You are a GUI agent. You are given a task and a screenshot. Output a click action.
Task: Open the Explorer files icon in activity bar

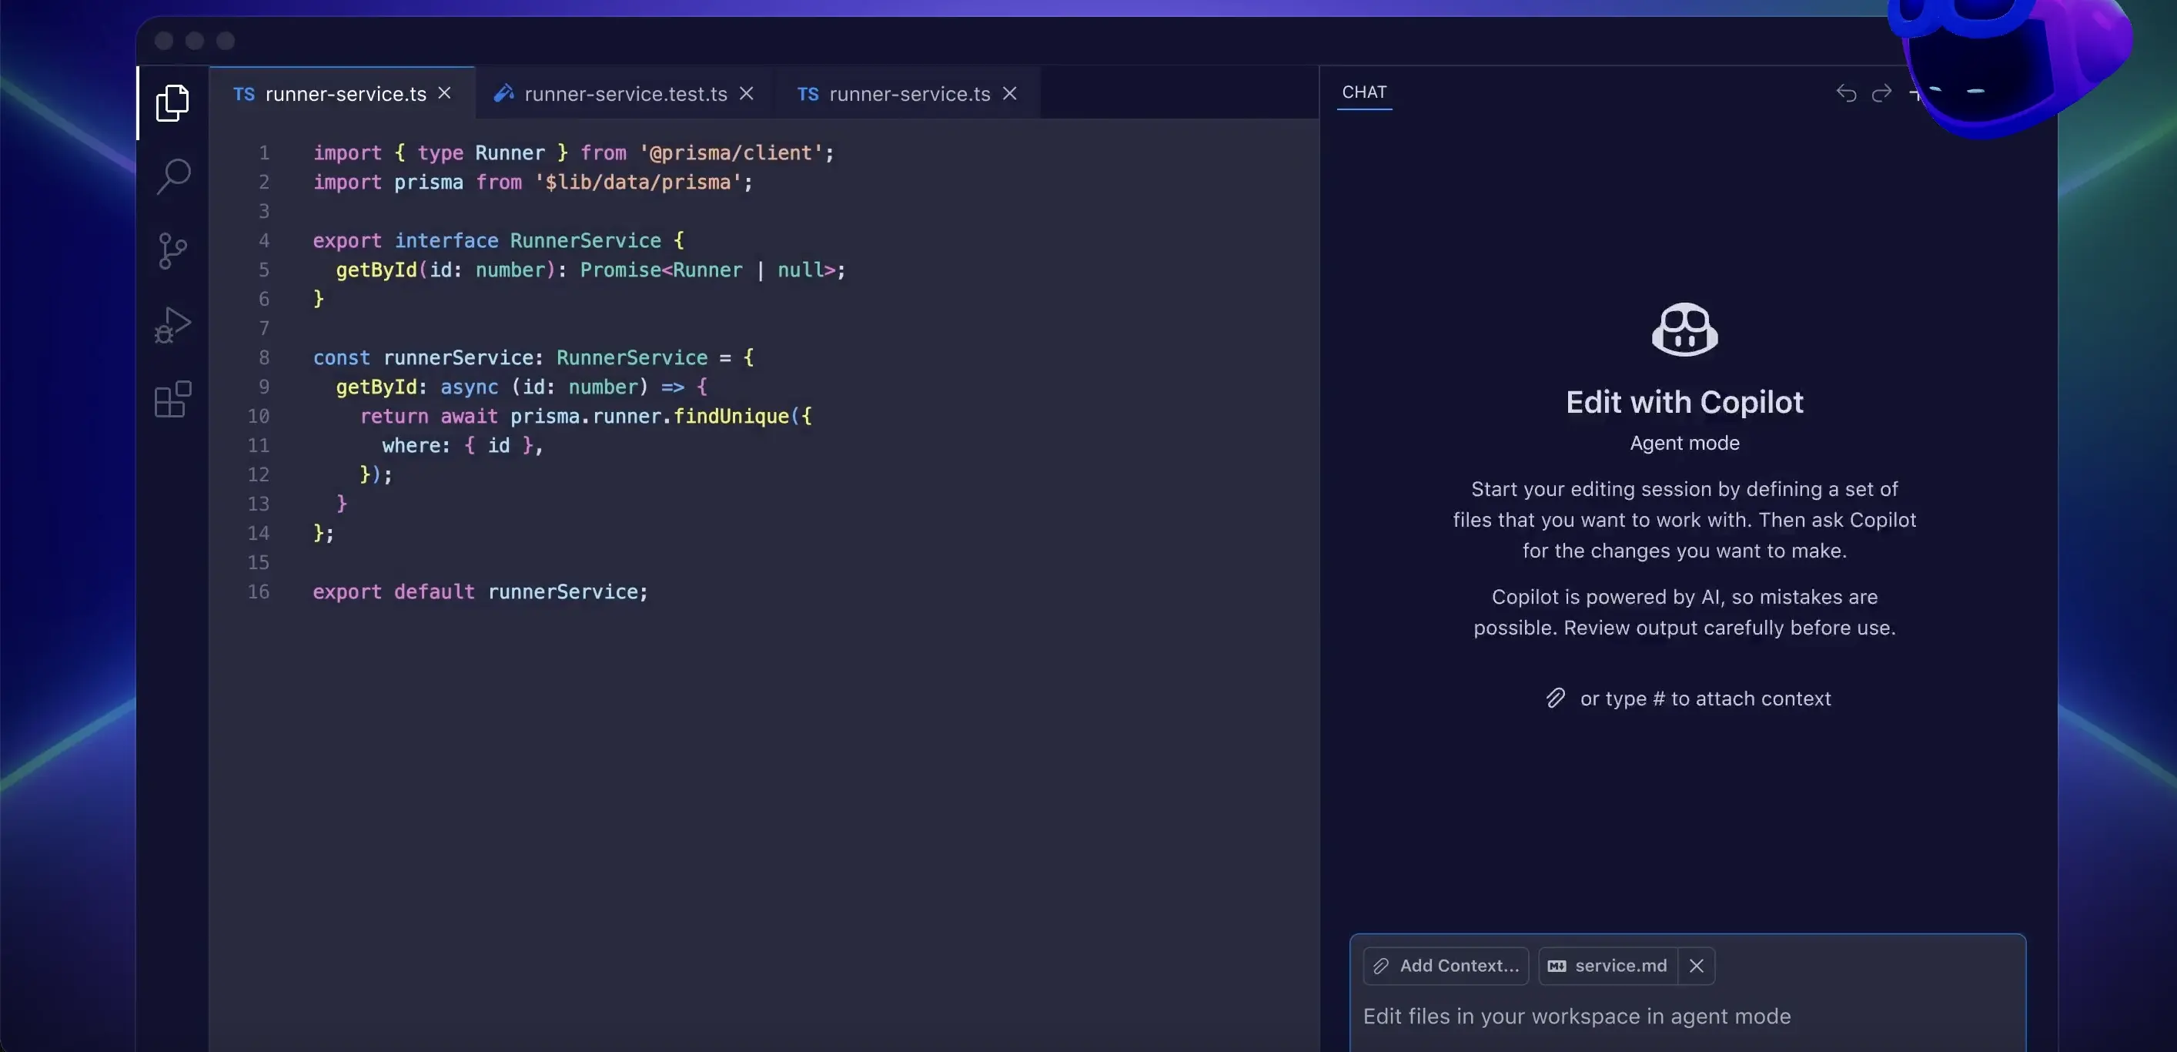click(172, 103)
